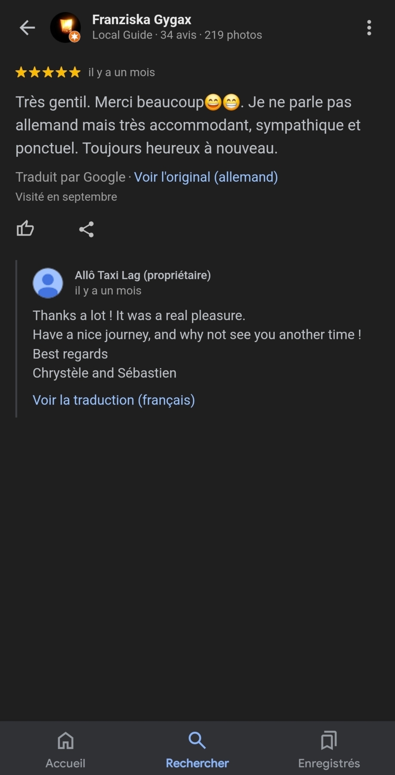
Task: Select the Allô Taxi Lag (propriétaire) name
Action: [142, 275]
